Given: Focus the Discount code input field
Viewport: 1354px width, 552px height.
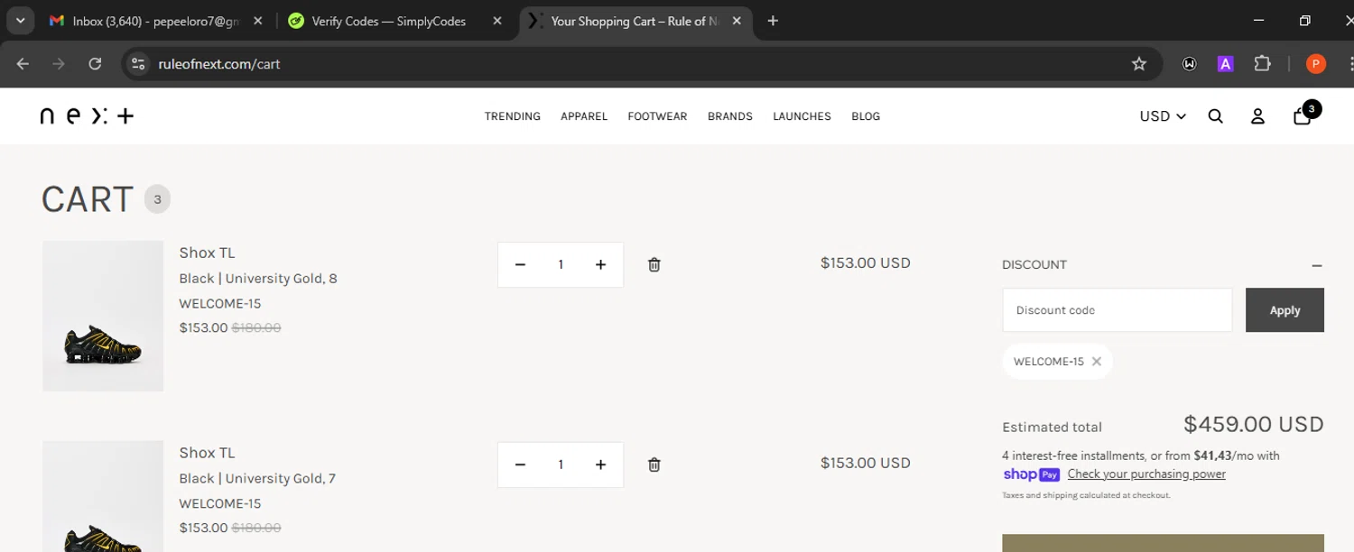Looking at the screenshot, I should coord(1117,310).
